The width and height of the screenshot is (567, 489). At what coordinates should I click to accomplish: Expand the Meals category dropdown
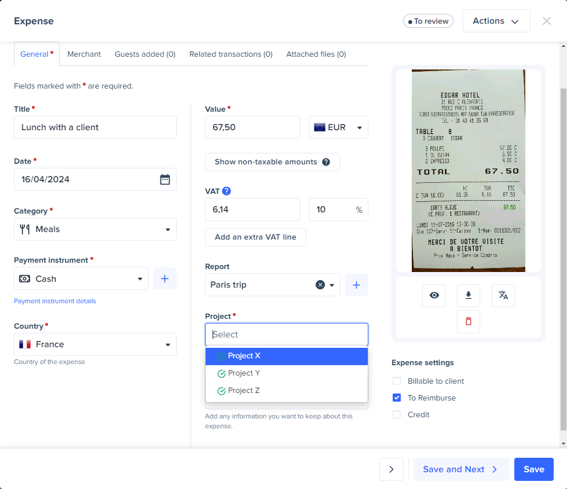coord(95,229)
